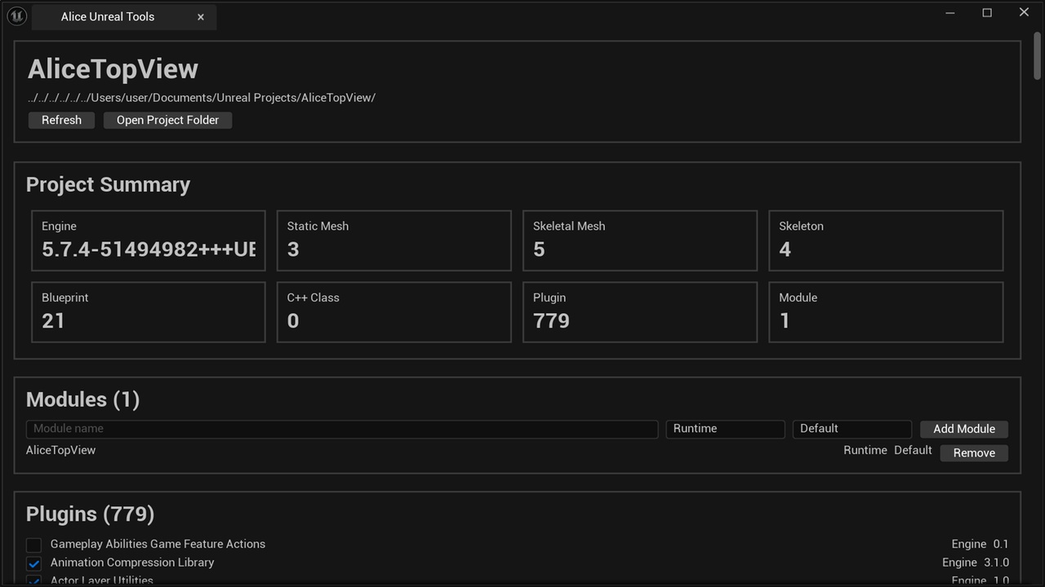Close the Alice Unreal Tools tab
Screen dimensions: 1045x587
pyautogui.click(x=201, y=17)
